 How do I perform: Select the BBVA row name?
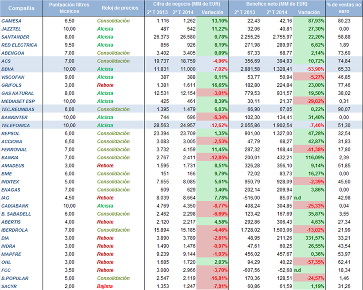(x=7, y=69)
